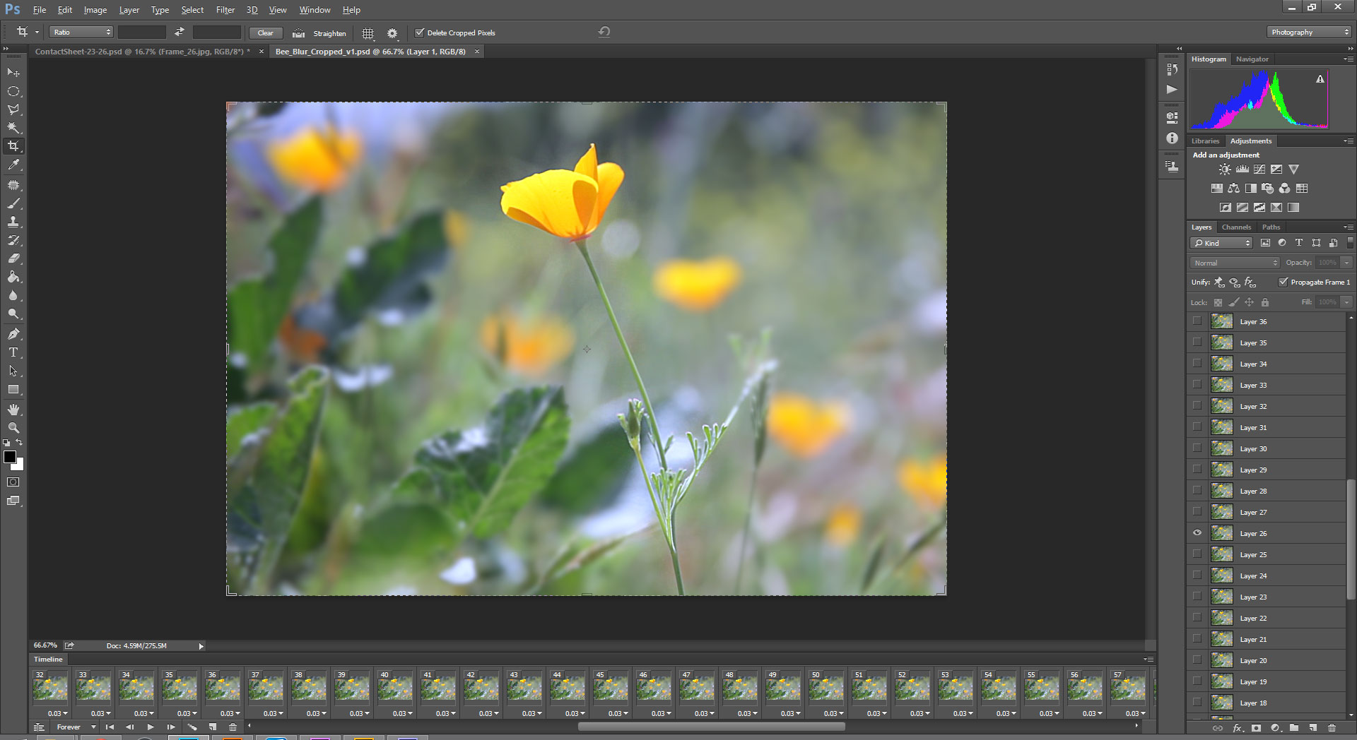
Task: Show Layer 30 visibility
Action: click(1197, 448)
